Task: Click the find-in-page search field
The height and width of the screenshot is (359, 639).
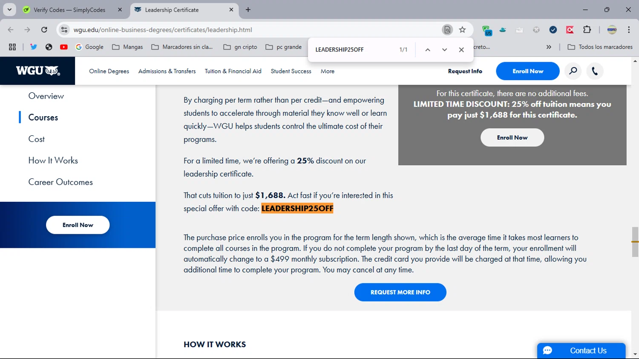Action: (354, 50)
